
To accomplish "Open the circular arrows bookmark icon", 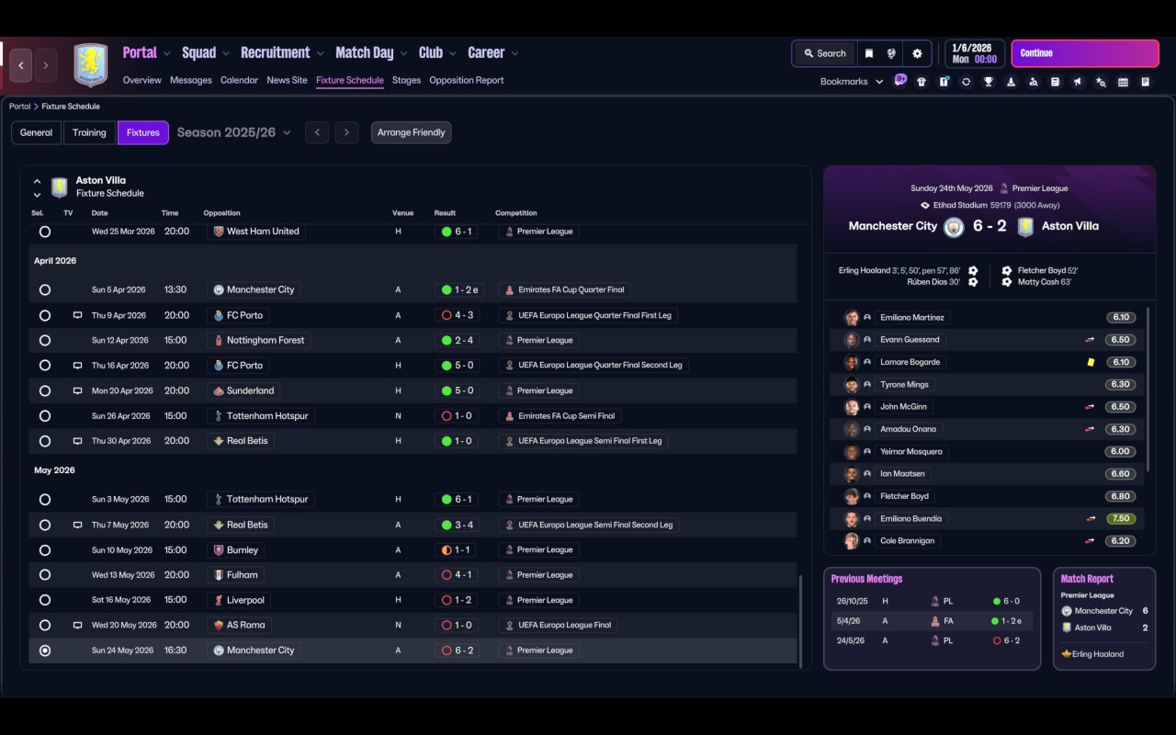I will (966, 82).
